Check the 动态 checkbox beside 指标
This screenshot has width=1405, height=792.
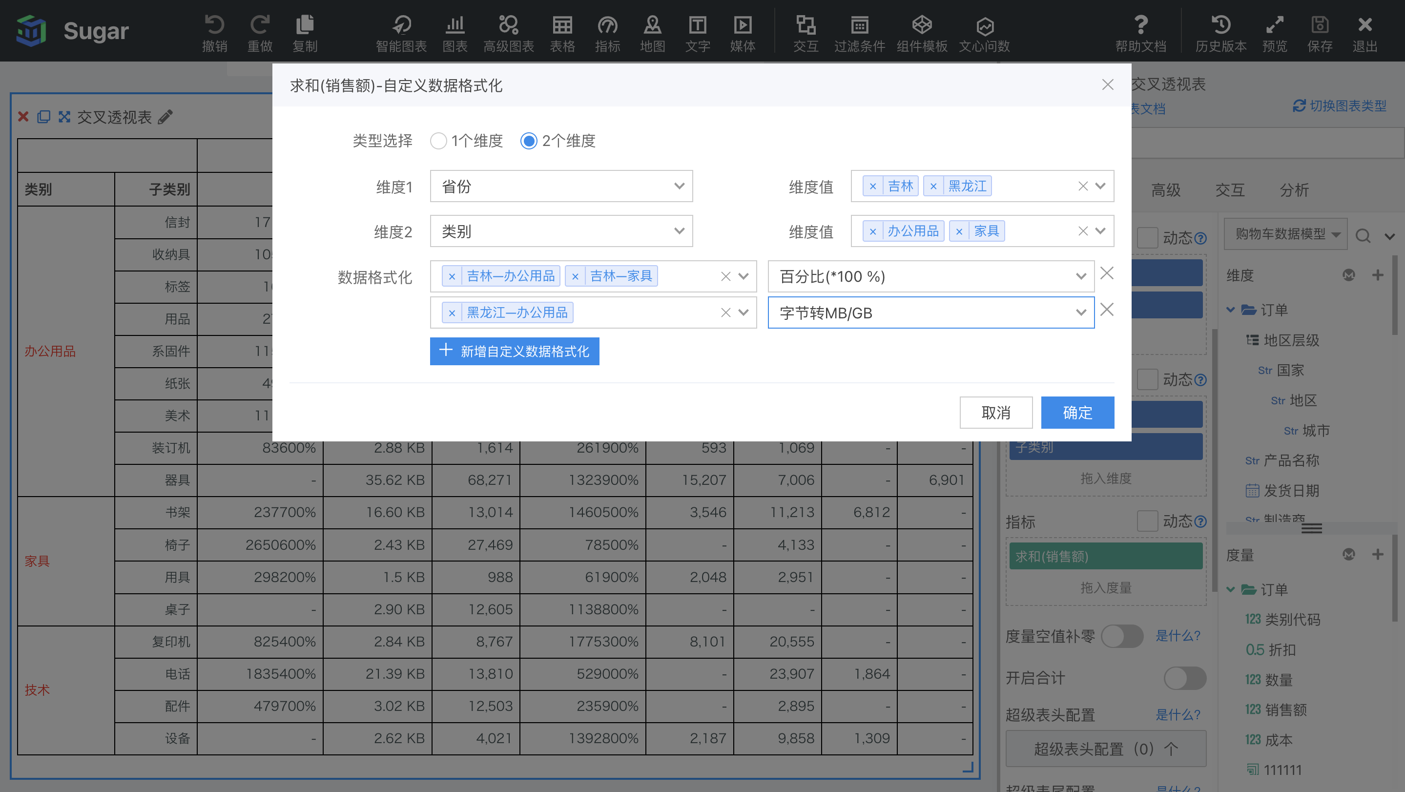[x=1147, y=521]
